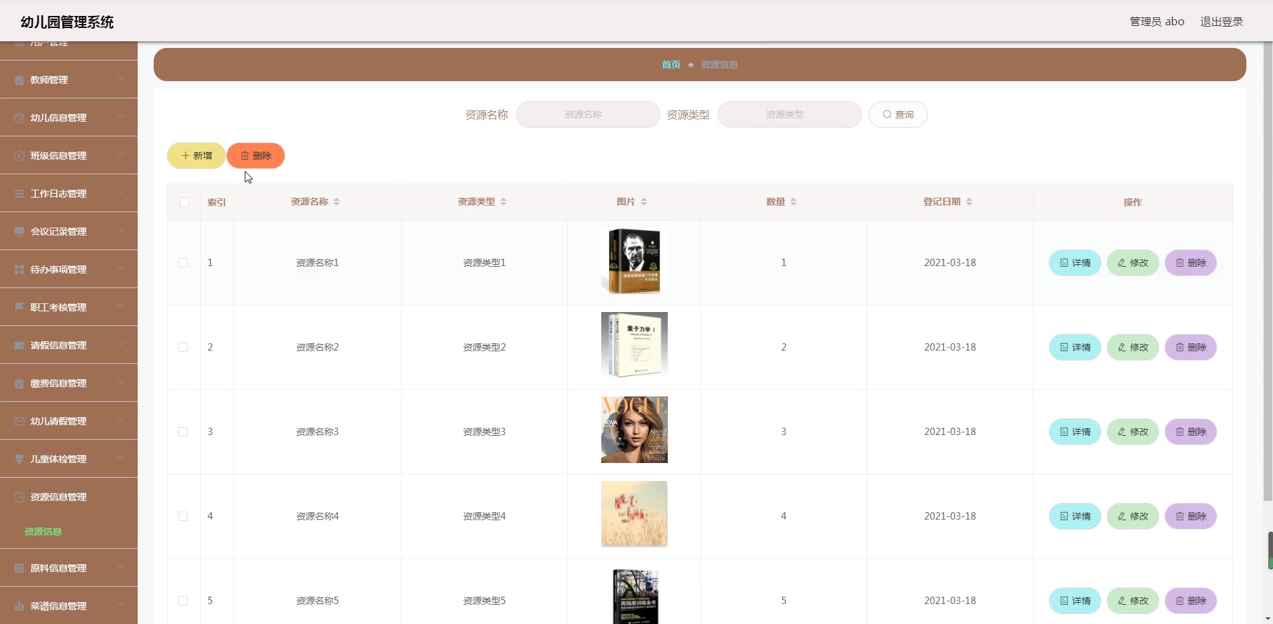
Task: Click the 资源信息管理 clock icon
Action: [x=19, y=497]
